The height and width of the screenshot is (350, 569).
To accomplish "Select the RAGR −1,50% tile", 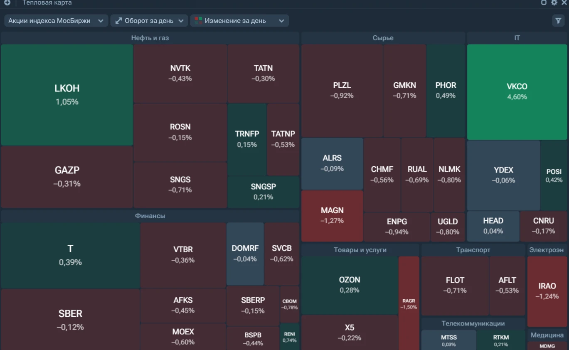I will click(x=409, y=303).
